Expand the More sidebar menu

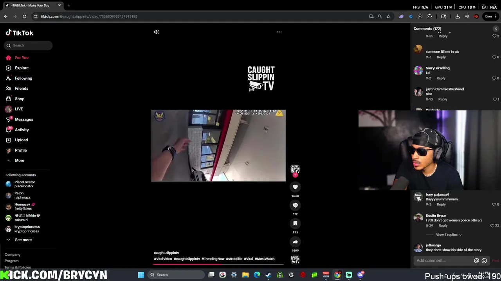pyautogui.click(x=19, y=160)
